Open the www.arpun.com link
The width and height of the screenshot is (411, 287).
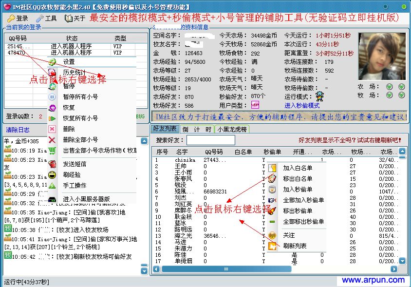coord(373,280)
